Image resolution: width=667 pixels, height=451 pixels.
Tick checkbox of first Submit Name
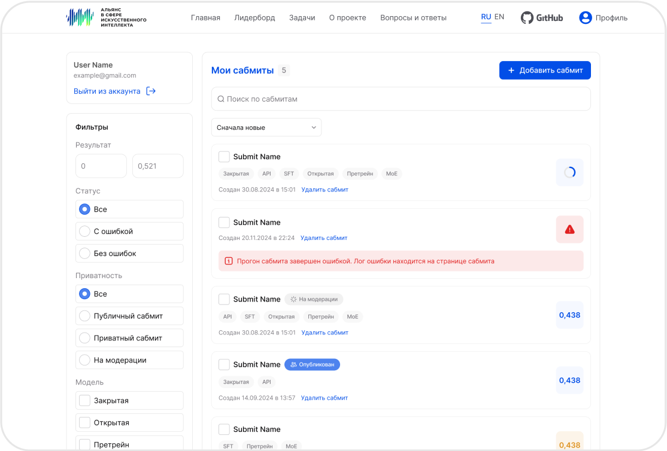tap(224, 157)
